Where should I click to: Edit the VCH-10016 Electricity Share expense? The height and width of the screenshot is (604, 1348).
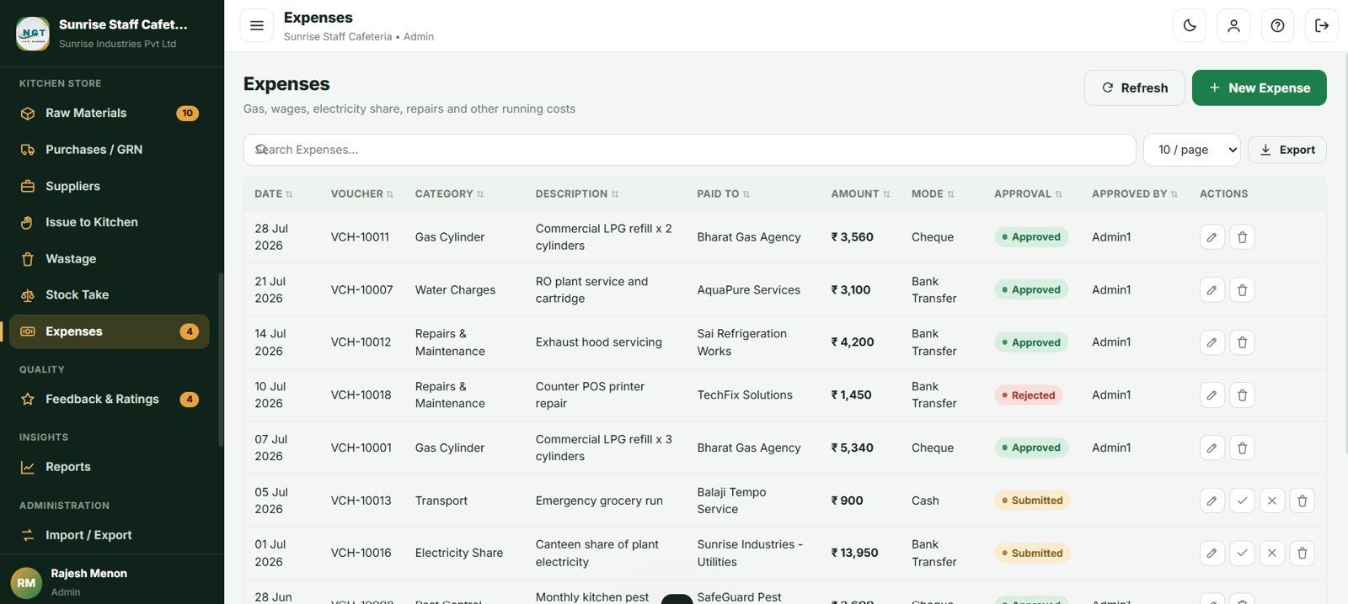click(x=1212, y=553)
